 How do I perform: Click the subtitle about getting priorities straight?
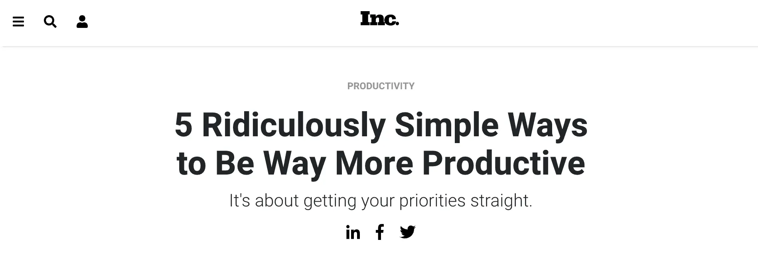click(x=381, y=200)
